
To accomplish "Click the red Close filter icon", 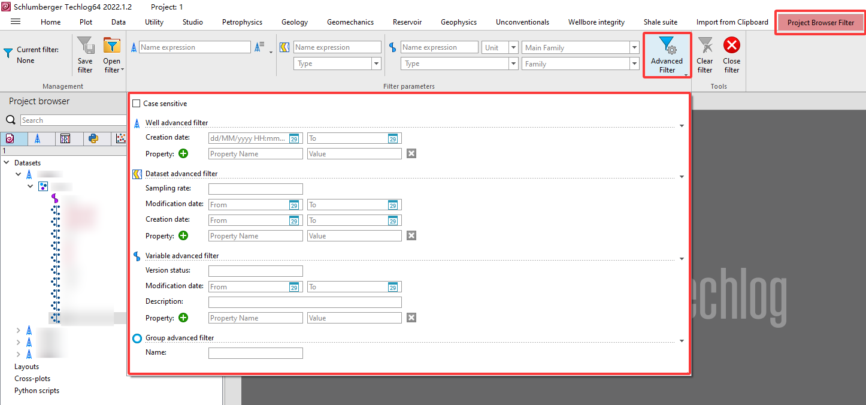I will point(732,46).
